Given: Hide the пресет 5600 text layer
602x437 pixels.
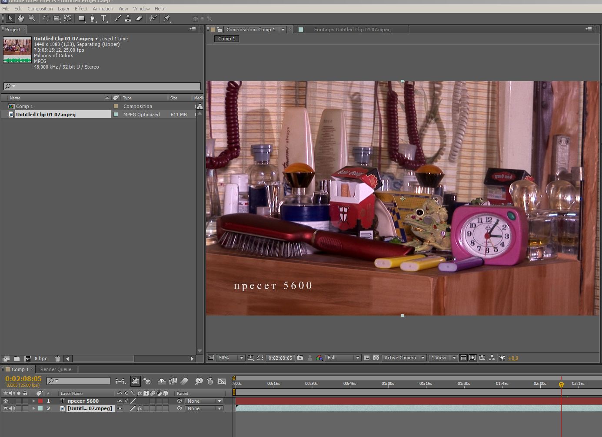Looking at the screenshot, I should (x=6, y=401).
